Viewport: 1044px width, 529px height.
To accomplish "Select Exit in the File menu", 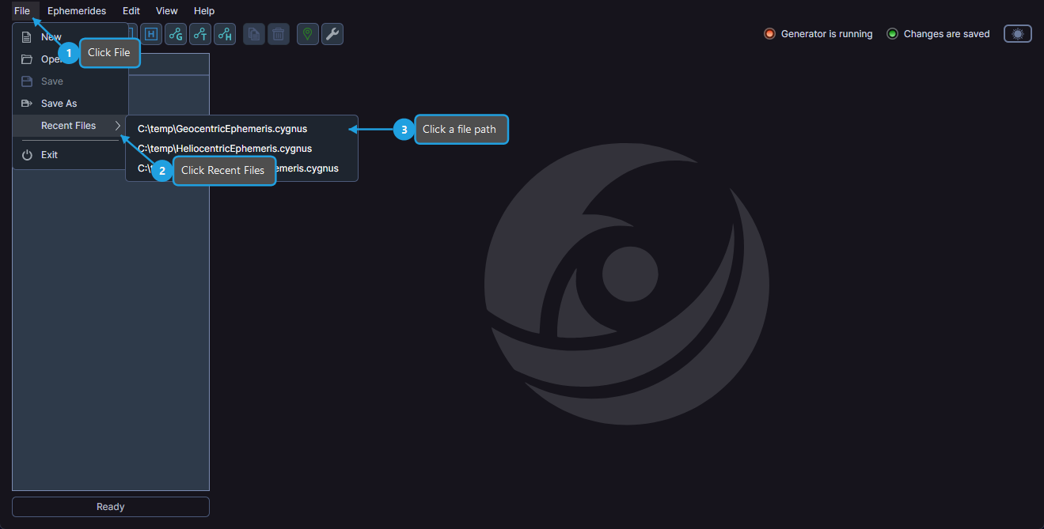I will click(x=49, y=155).
